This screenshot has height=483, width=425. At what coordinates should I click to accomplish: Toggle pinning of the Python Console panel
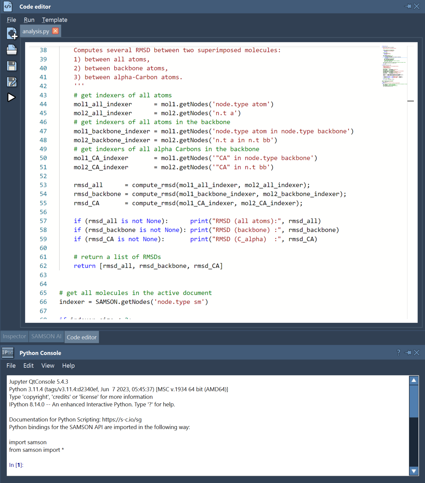408,353
